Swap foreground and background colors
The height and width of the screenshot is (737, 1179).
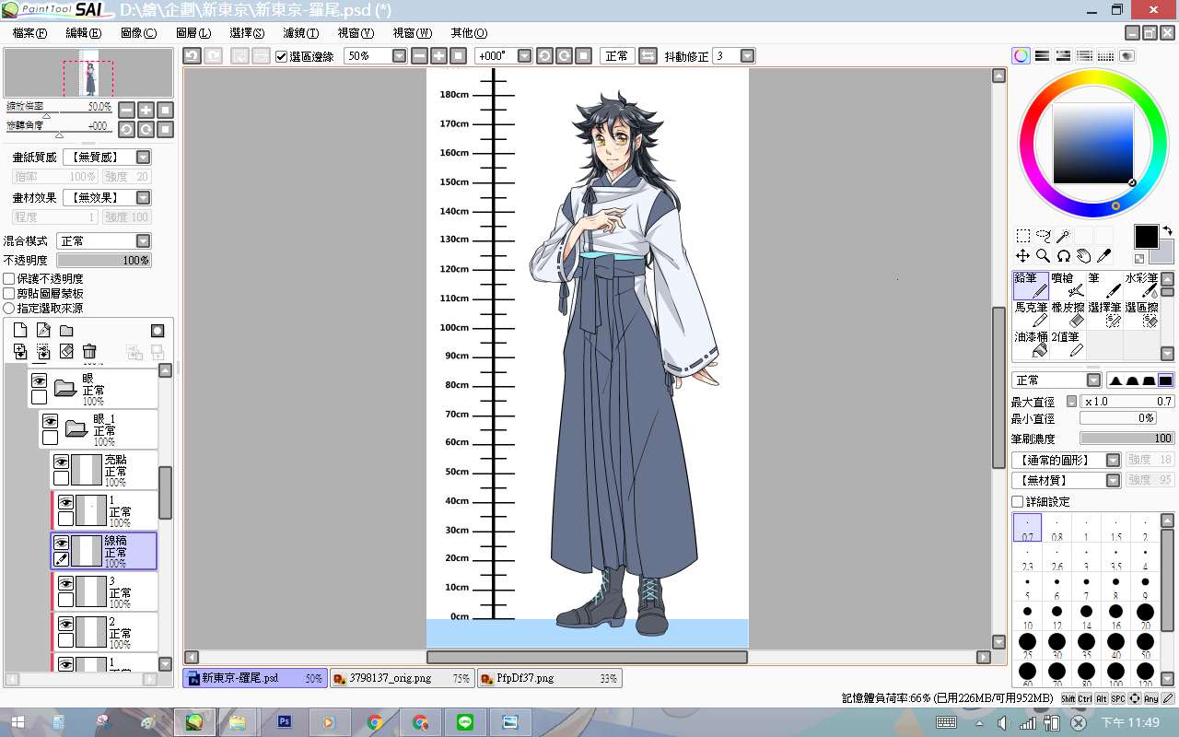pos(1167,230)
